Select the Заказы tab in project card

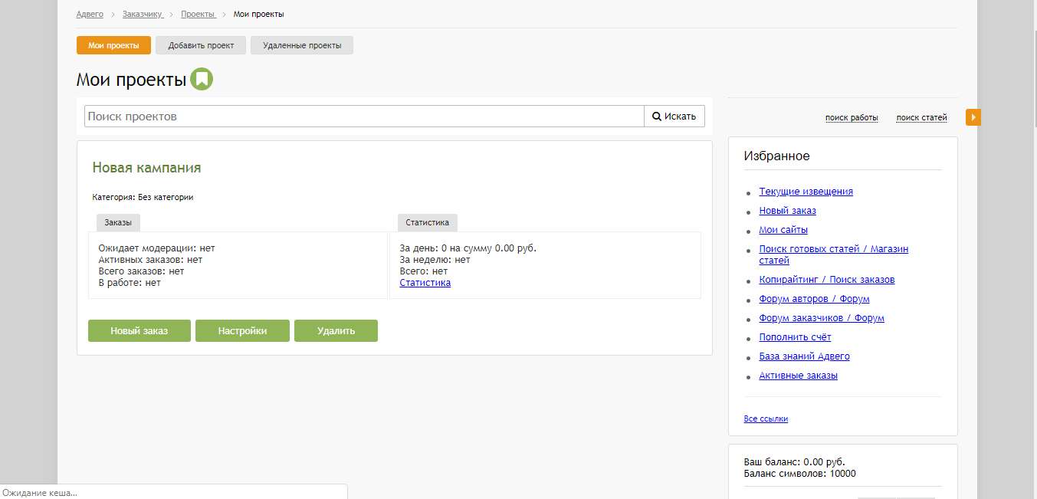coord(118,222)
